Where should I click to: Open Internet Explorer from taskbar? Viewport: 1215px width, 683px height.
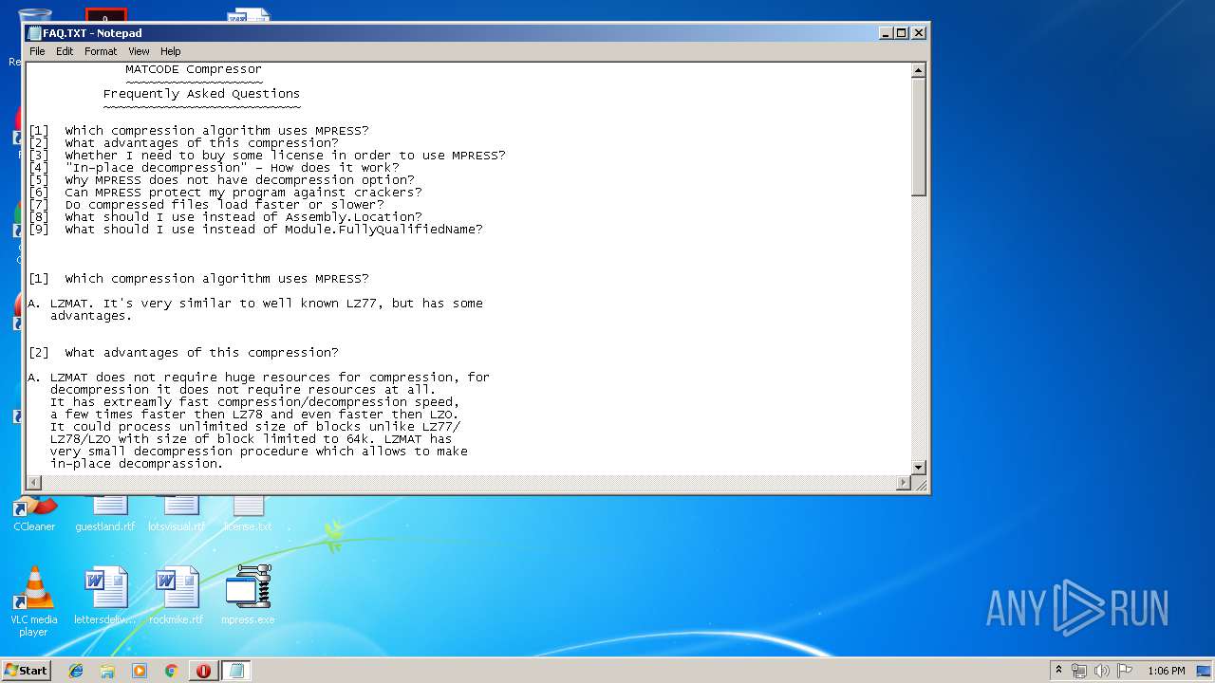(76, 671)
